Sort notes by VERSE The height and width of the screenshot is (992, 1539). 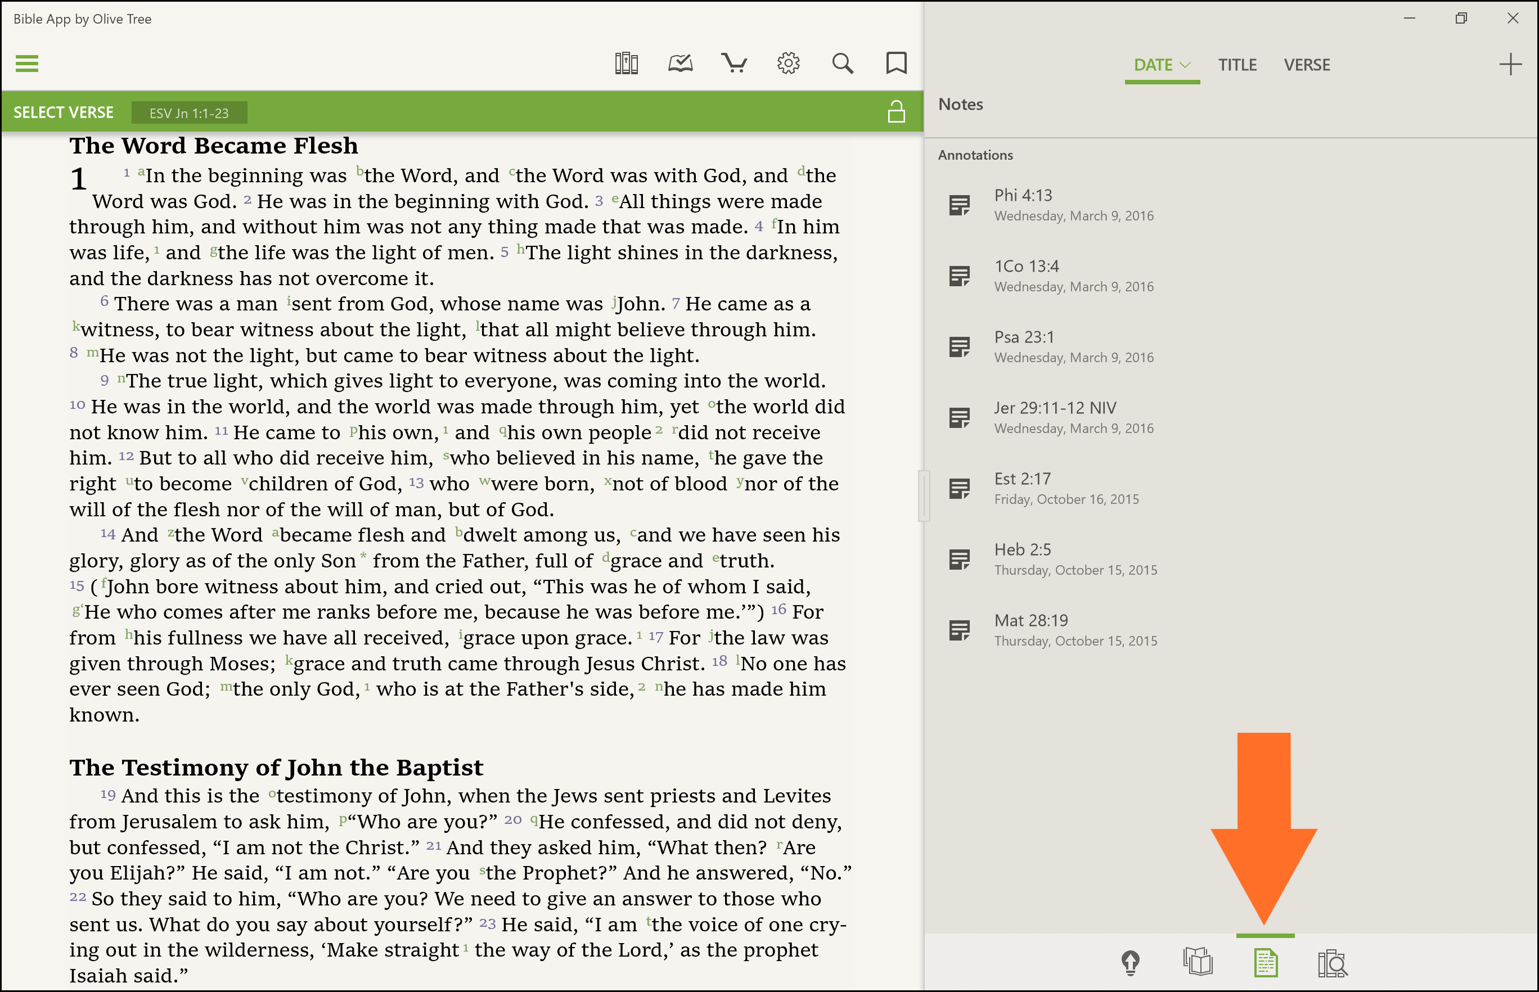(1307, 65)
